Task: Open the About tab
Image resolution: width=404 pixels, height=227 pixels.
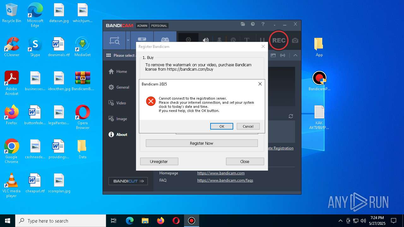Action: (118, 135)
